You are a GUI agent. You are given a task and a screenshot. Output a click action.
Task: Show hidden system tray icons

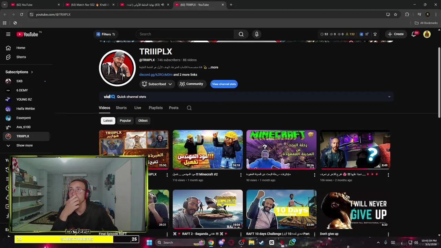coord(378,242)
